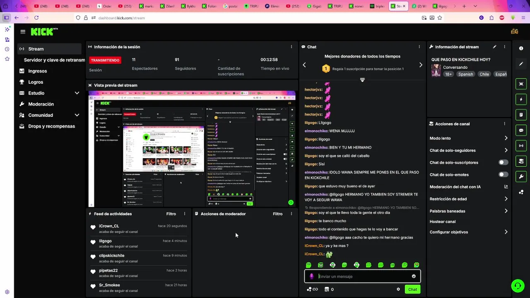Click the three-dots points icon in right sidebar
Viewport: 530px width, 298px height.
tap(521, 192)
